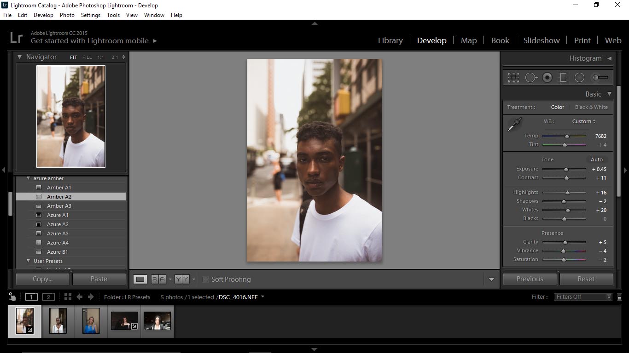Open the Photo menu
The width and height of the screenshot is (629, 353).
(x=67, y=15)
